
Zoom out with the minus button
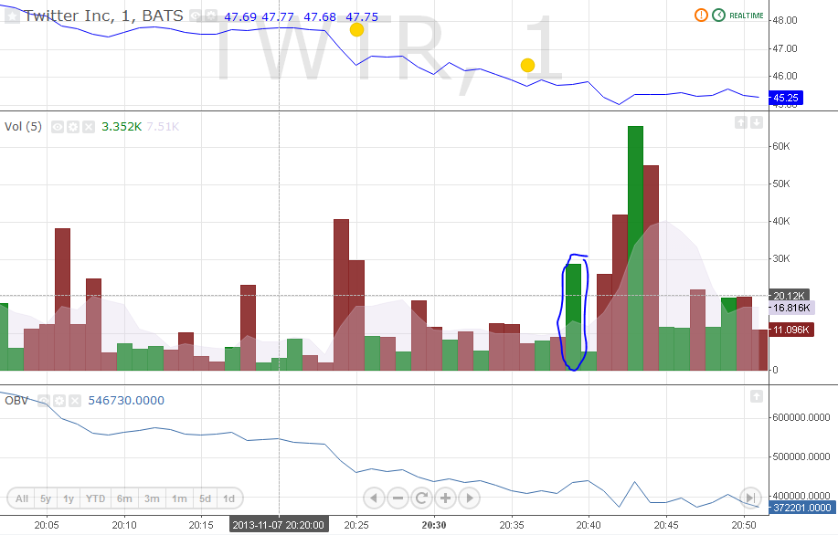tap(398, 498)
